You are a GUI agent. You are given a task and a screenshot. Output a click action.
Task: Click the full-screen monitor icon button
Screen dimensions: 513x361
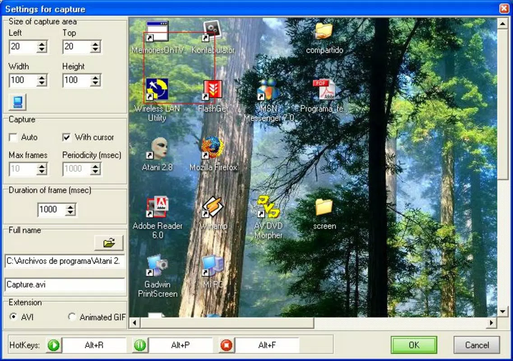tap(17, 102)
